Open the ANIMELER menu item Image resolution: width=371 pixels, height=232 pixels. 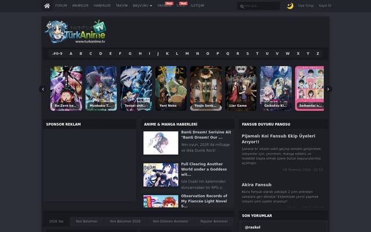[x=80, y=6]
